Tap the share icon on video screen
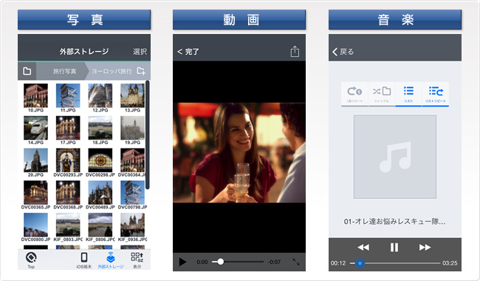 (295, 52)
